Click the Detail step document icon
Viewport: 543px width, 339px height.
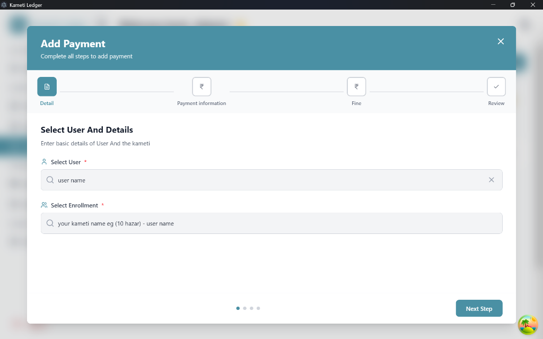pyautogui.click(x=47, y=86)
